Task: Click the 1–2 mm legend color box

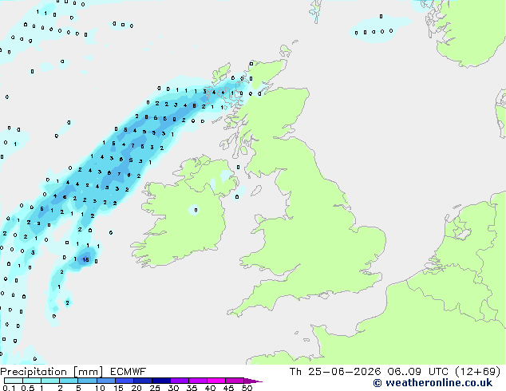Action: tap(50, 381)
